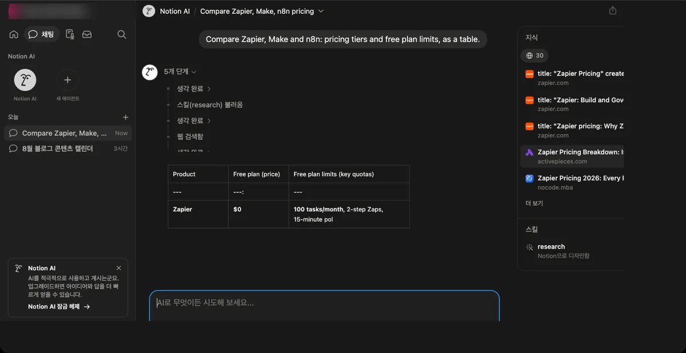The height and width of the screenshot is (353, 686).
Task: Click '더 보기' to show more sources
Action: pos(534,203)
